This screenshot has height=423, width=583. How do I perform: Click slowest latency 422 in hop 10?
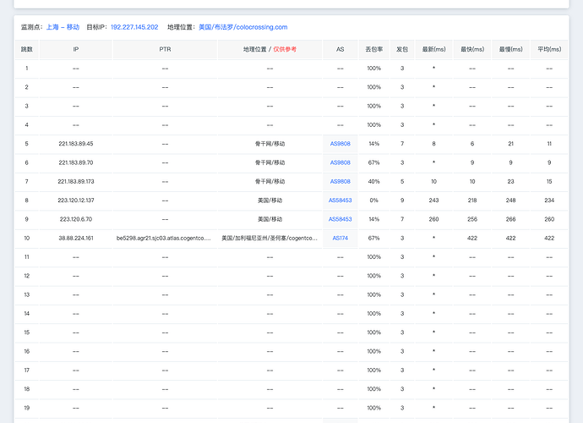[511, 239]
